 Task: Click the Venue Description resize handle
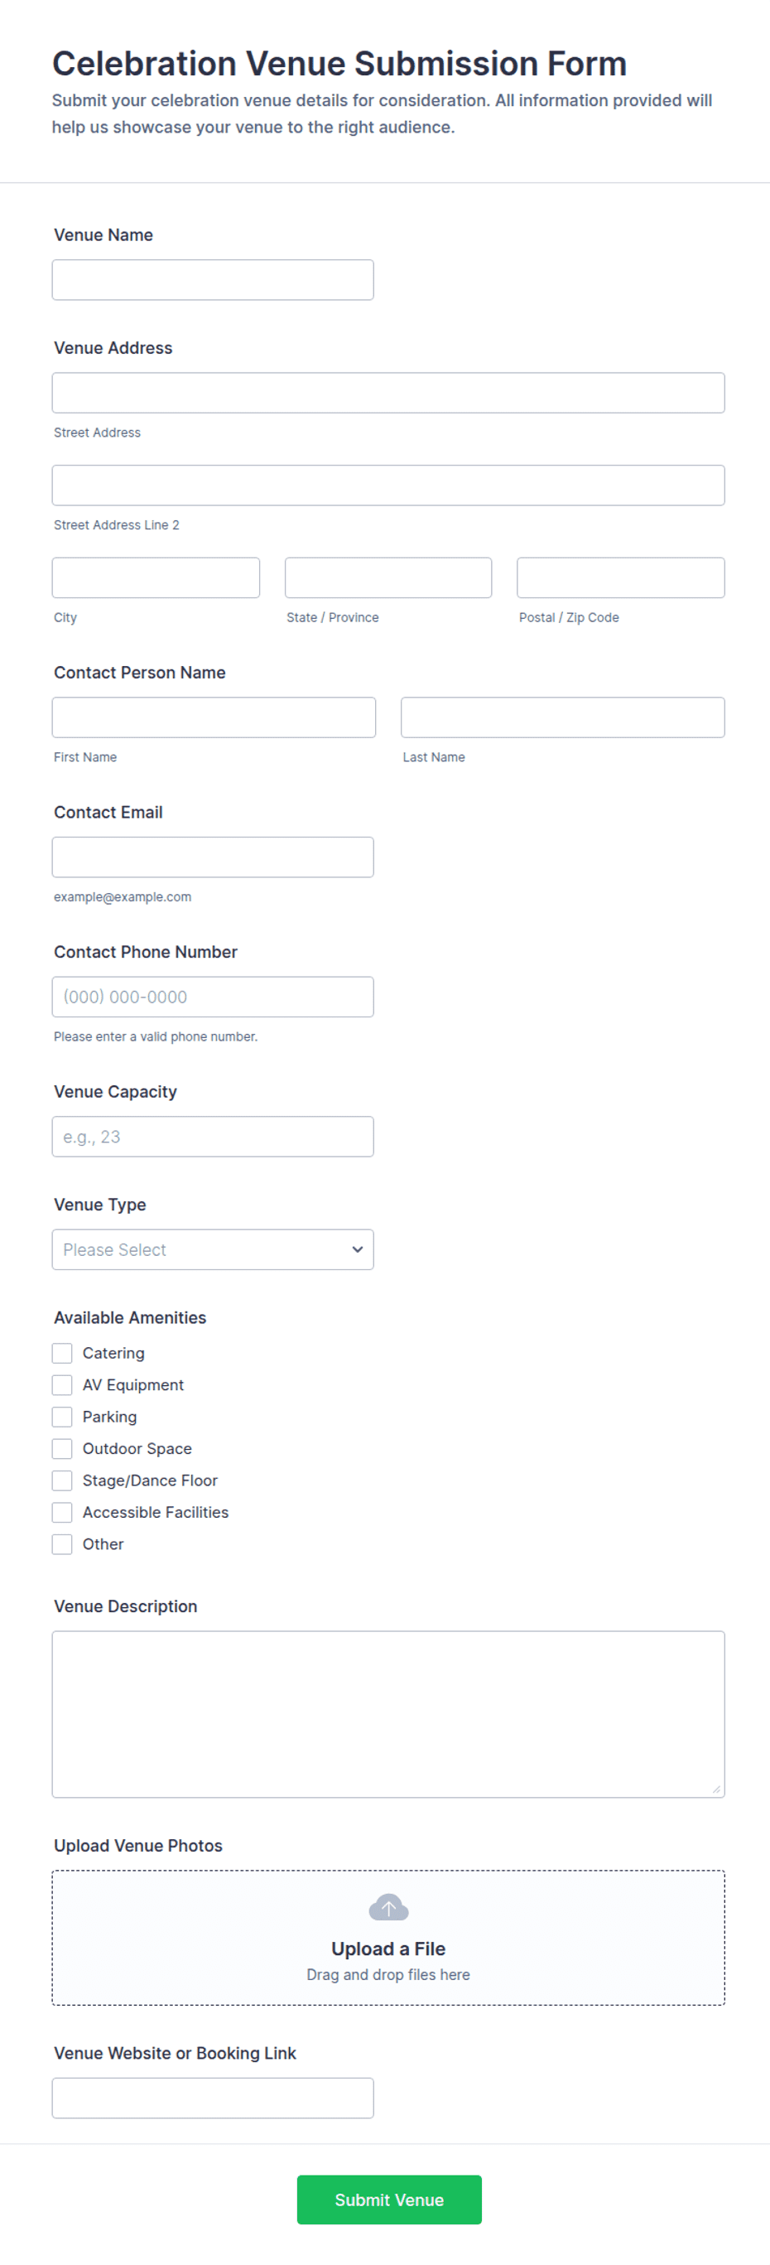coord(716,1789)
